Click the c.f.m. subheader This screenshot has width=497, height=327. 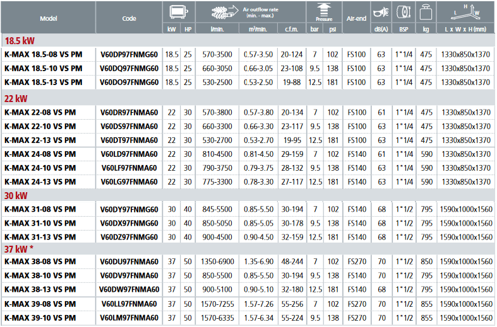(x=291, y=30)
